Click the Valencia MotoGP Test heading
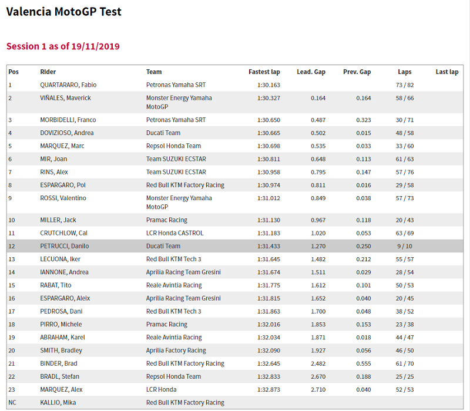 click(63, 12)
